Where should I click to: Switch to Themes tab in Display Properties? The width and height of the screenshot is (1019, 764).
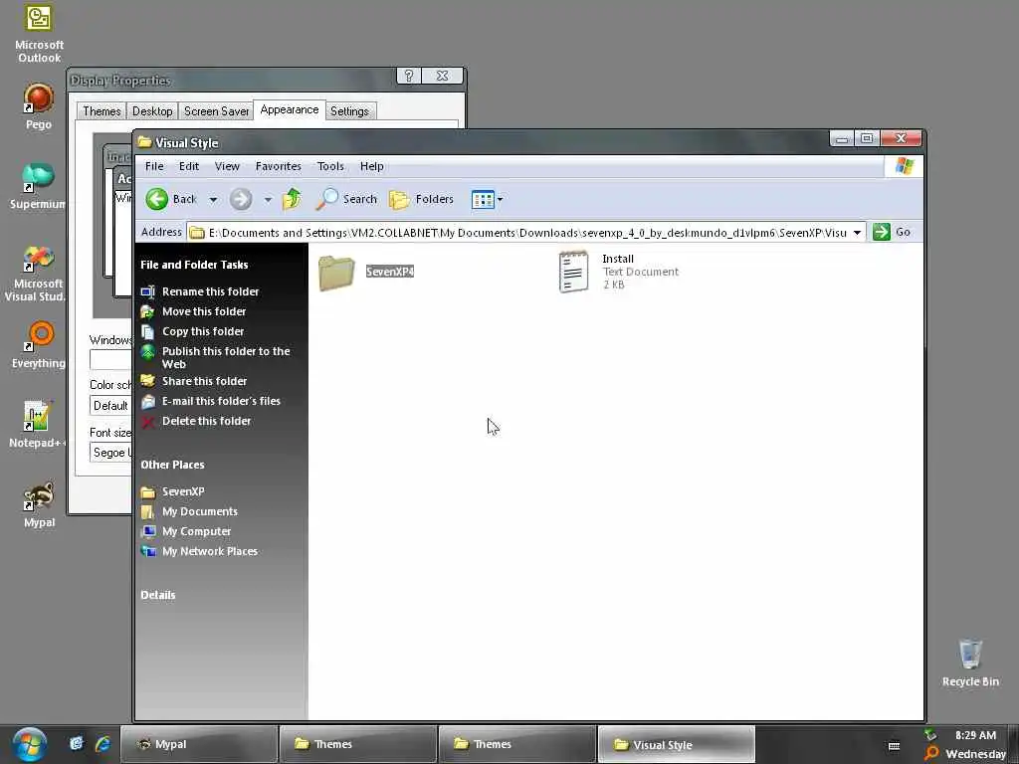(x=102, y=111)
